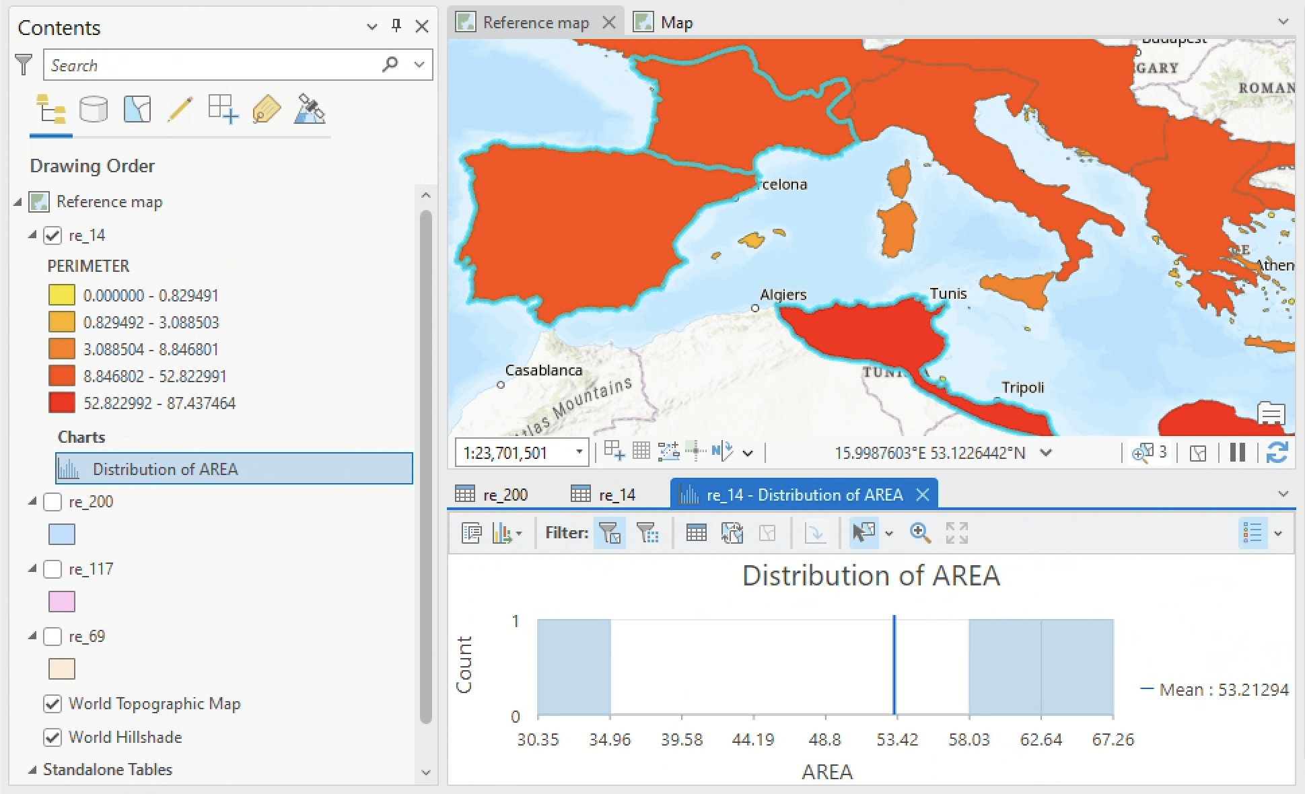The width and height of the screenshot is (1305, 794).
Task: Click the red 52.822992 - 87.437464 swatch
Action: tap(61, 403)
